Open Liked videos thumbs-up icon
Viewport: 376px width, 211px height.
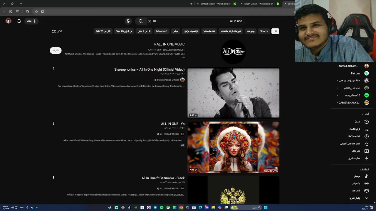tap(367, 144)
